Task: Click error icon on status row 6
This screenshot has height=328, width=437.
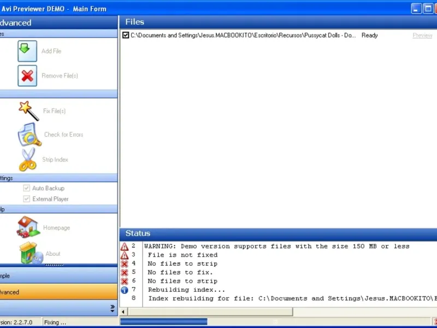Action: [x=125, y=281]
